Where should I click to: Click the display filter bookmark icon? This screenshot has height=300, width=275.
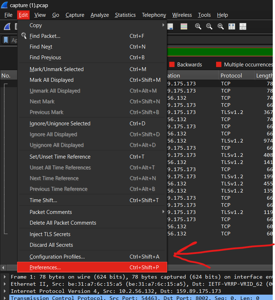pyautogui.click(x=6, y=40)
